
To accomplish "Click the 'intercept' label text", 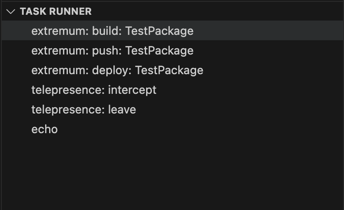I will click(x=132, y=90).
